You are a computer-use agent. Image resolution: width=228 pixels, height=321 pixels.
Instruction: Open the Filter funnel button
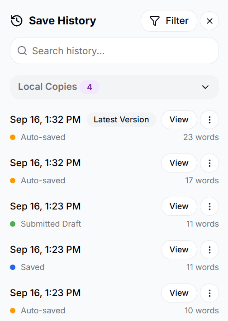169,21
